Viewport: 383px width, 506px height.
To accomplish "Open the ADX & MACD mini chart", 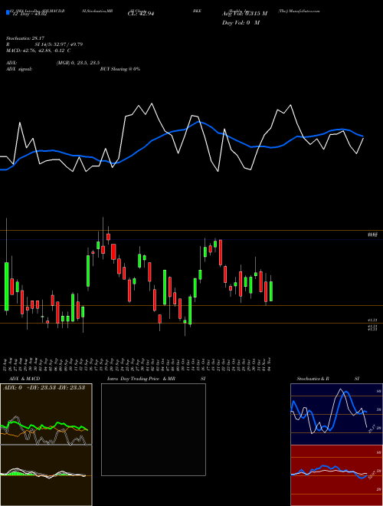I will click(x=46, y=445).
